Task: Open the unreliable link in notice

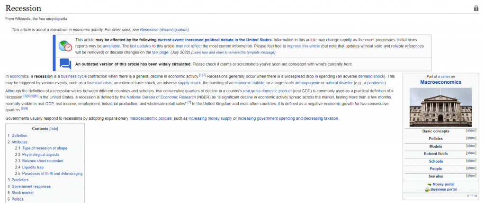Action: [112, 46]
